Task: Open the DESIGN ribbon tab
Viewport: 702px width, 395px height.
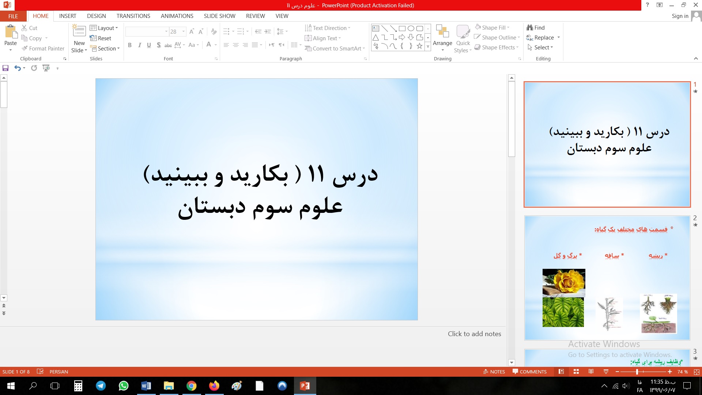Action: pyautogui.click(x=97, y=16)
